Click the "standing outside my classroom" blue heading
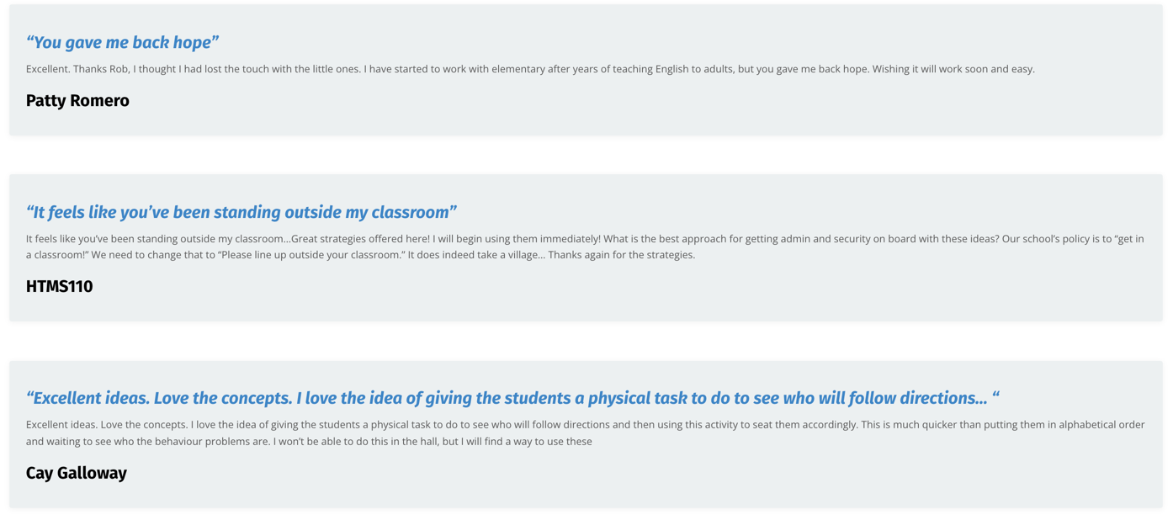 coord(241,212)
